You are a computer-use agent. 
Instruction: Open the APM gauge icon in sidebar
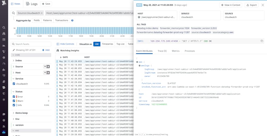(x=4, y=63)
